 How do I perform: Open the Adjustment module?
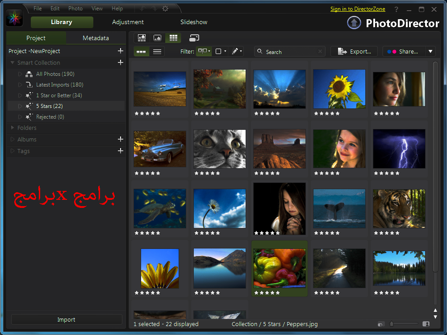point(128,22)
